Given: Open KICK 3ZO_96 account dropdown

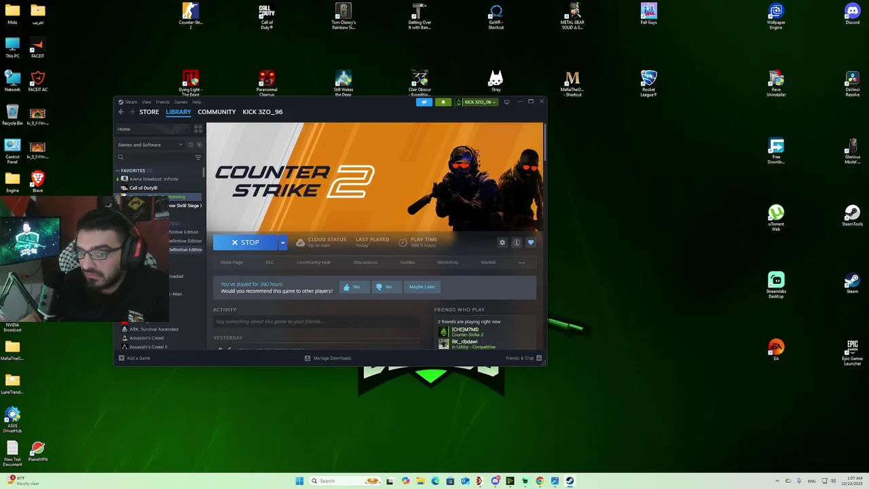Looking at the screenshot, I should (x=477, y=102).
